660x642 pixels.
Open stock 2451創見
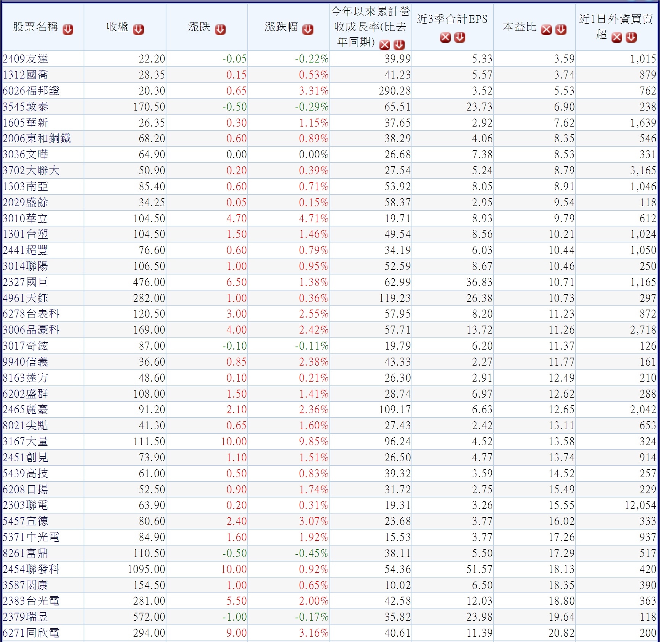(x=26, y=457)
